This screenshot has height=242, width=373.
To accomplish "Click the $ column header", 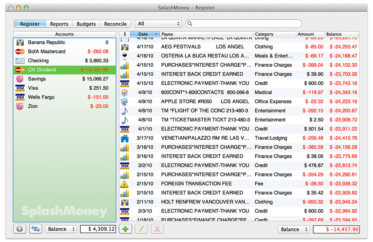I will click(x=125, y=34).
